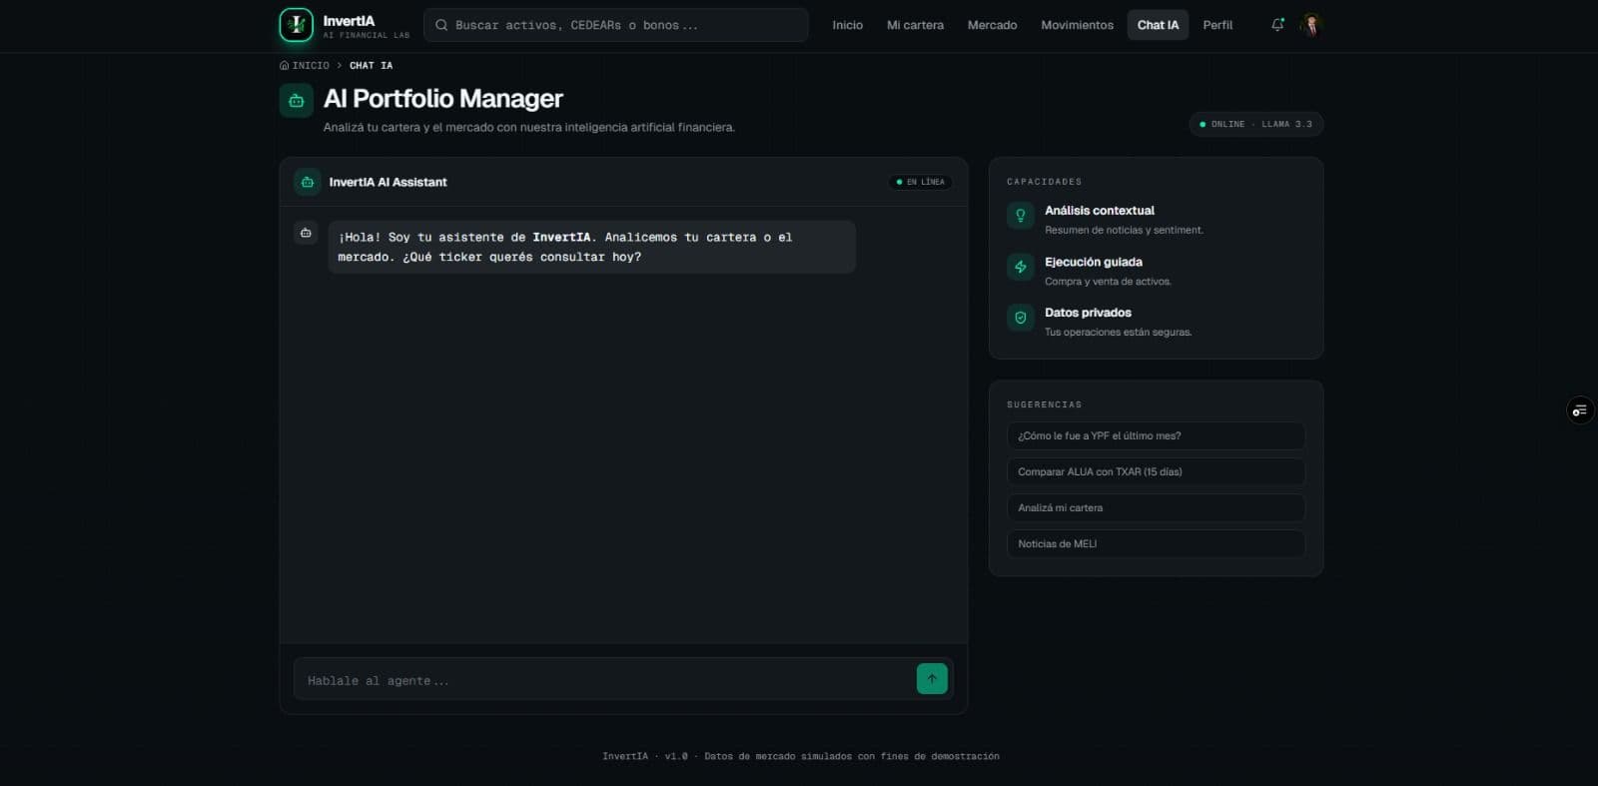This screenshot has width=1598, height=786.
Task: Click the page subtitle 'Analizá tu cartera y el mercado'
Action: [528, 127]
